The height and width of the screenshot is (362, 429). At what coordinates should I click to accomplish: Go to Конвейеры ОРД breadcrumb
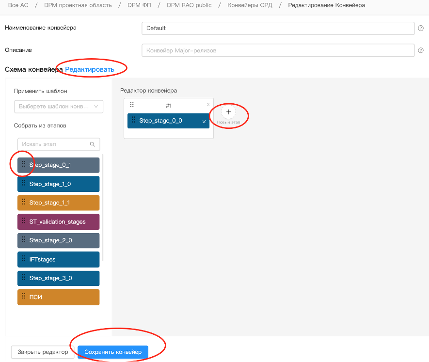250,5
